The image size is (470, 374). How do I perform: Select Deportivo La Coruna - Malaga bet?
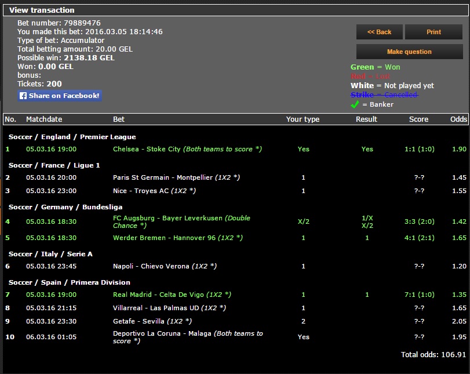188,337
